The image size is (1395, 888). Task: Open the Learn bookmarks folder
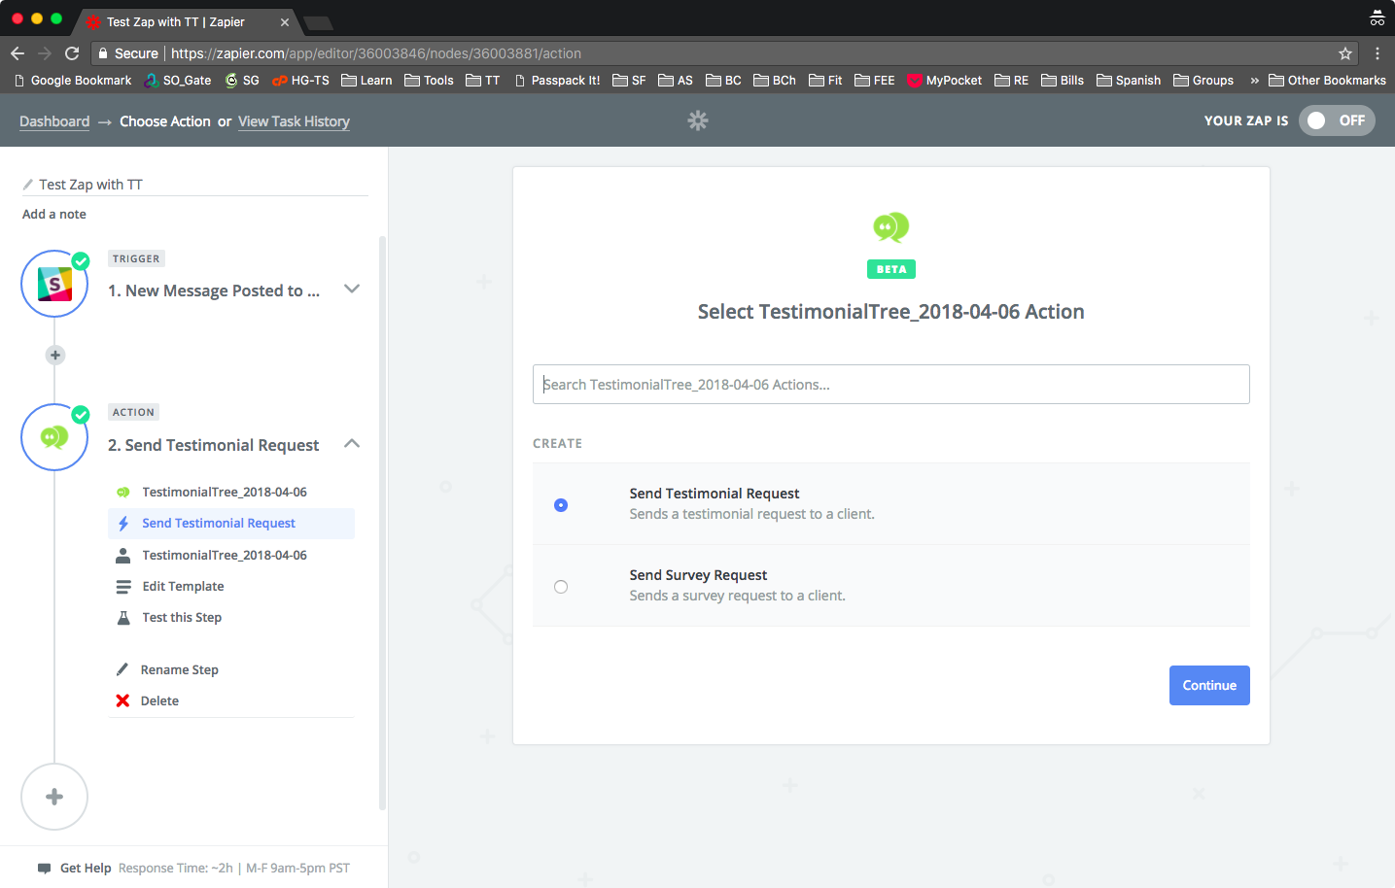366,81
